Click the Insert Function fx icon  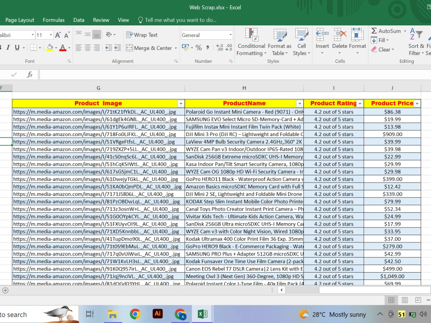[30, 75]
